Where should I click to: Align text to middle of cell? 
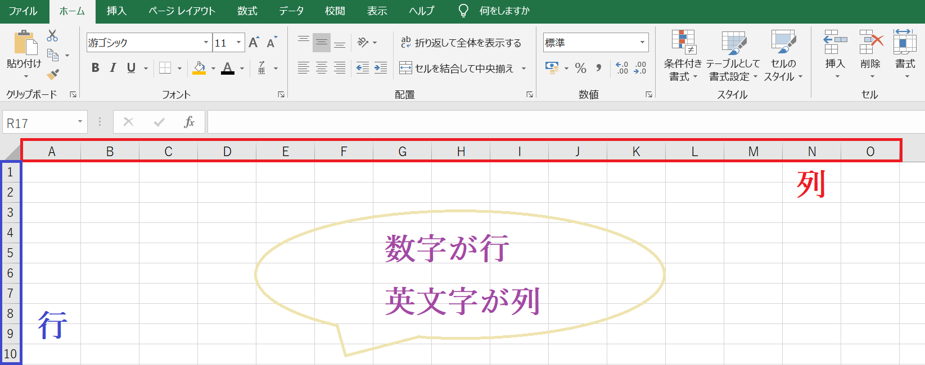click(322, 42)
